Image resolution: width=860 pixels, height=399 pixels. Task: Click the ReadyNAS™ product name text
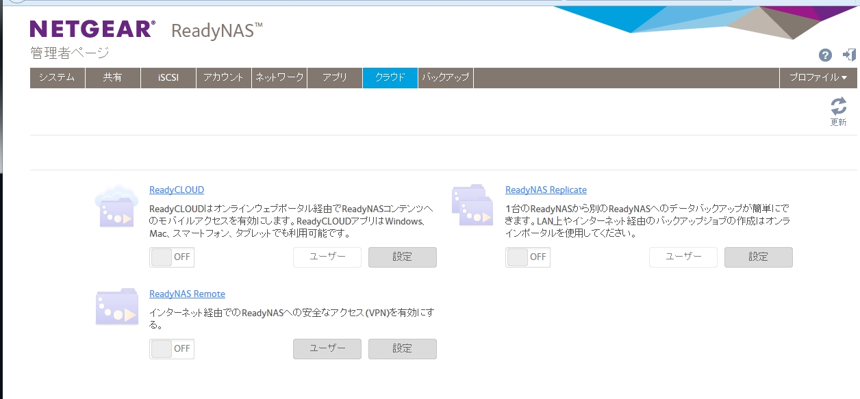click(x=217, y=31)
